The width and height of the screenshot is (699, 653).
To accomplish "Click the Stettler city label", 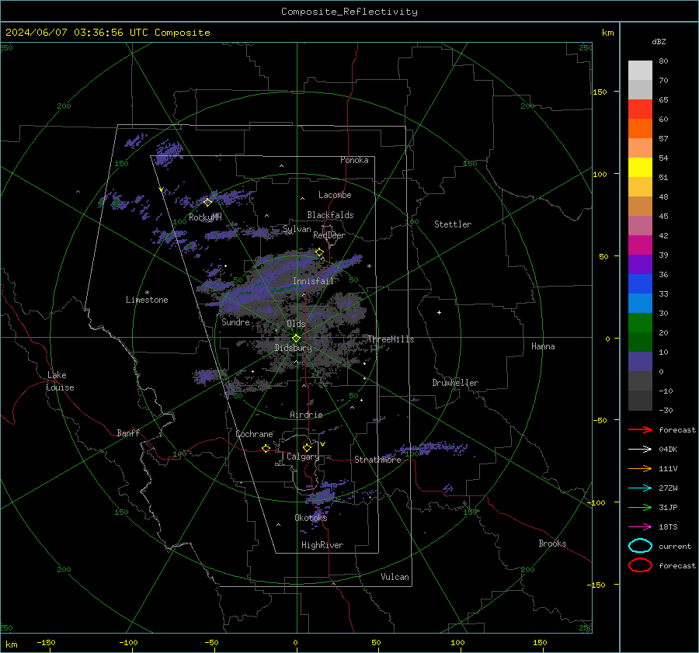I will (453, 224).
